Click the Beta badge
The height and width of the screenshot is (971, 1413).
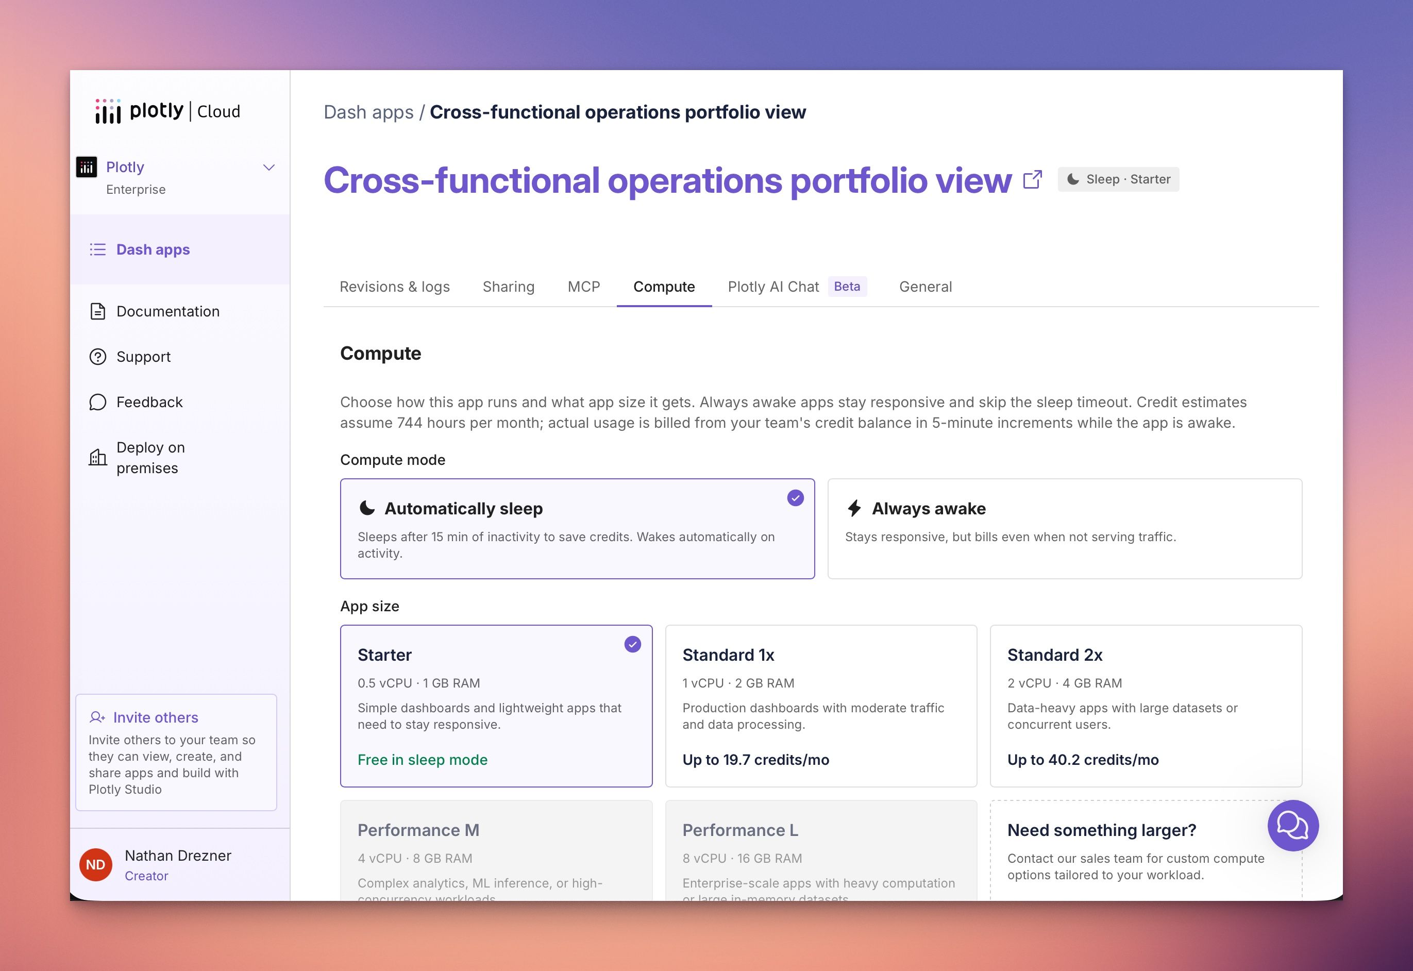coord(847,287)
